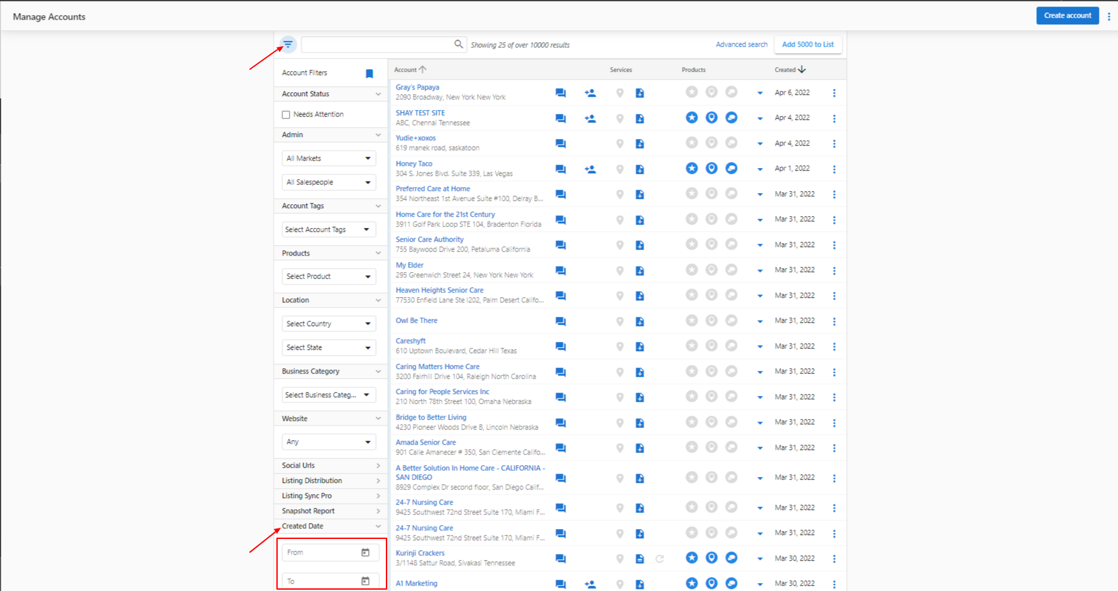Screen dimensions: 1118x591
Task: Open more options menu for Owl Be There
Action: [834, 322]
